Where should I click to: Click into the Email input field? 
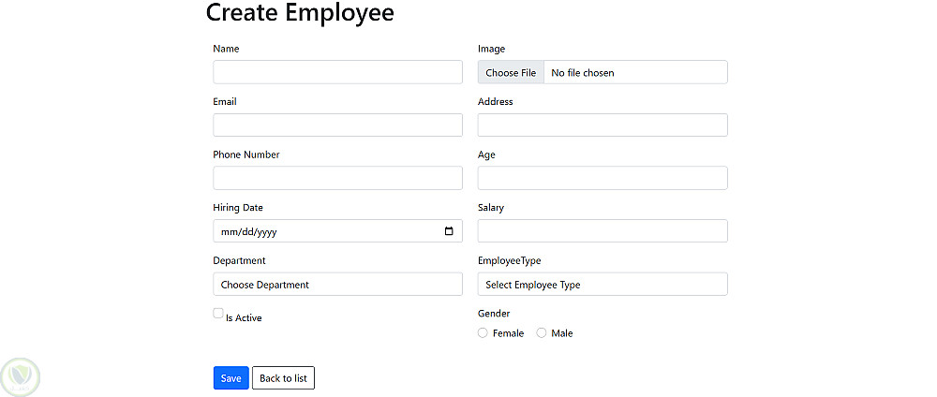click(337, 125)
